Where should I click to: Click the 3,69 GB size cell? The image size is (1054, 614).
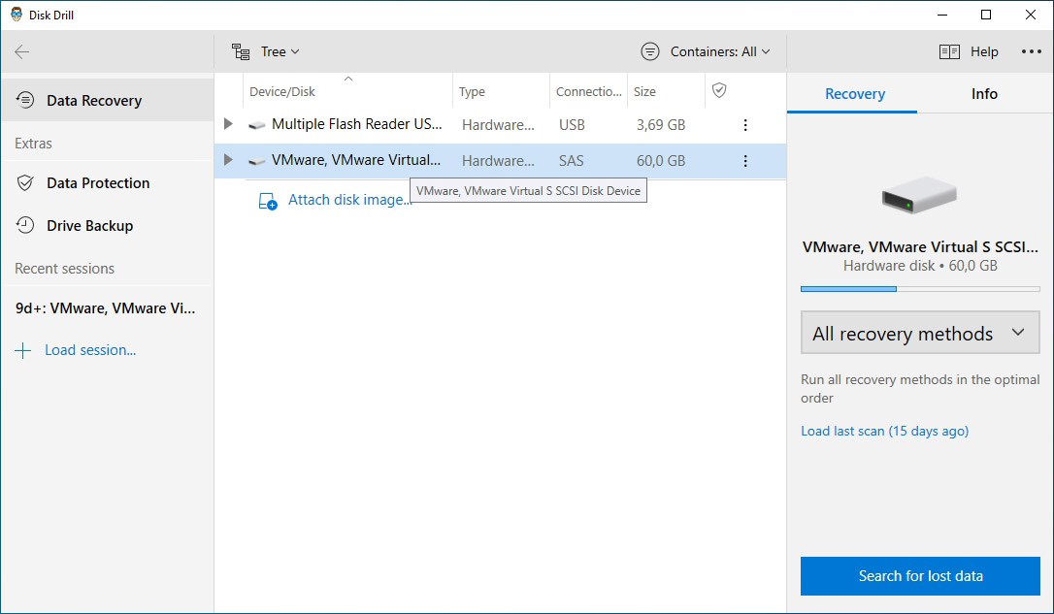[x=661, y=125]
